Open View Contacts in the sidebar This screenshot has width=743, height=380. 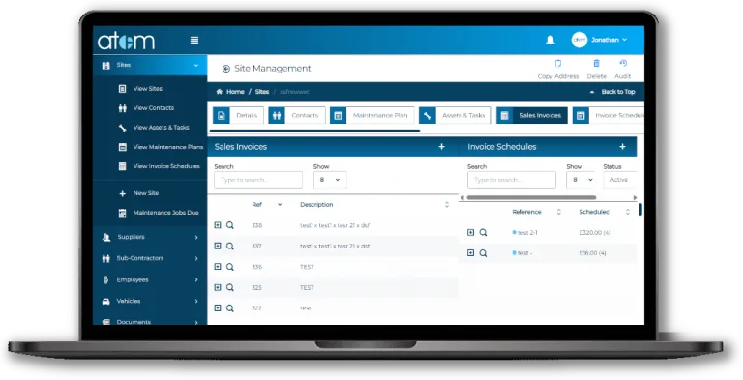pyautogui.click(x=154, y=108)
